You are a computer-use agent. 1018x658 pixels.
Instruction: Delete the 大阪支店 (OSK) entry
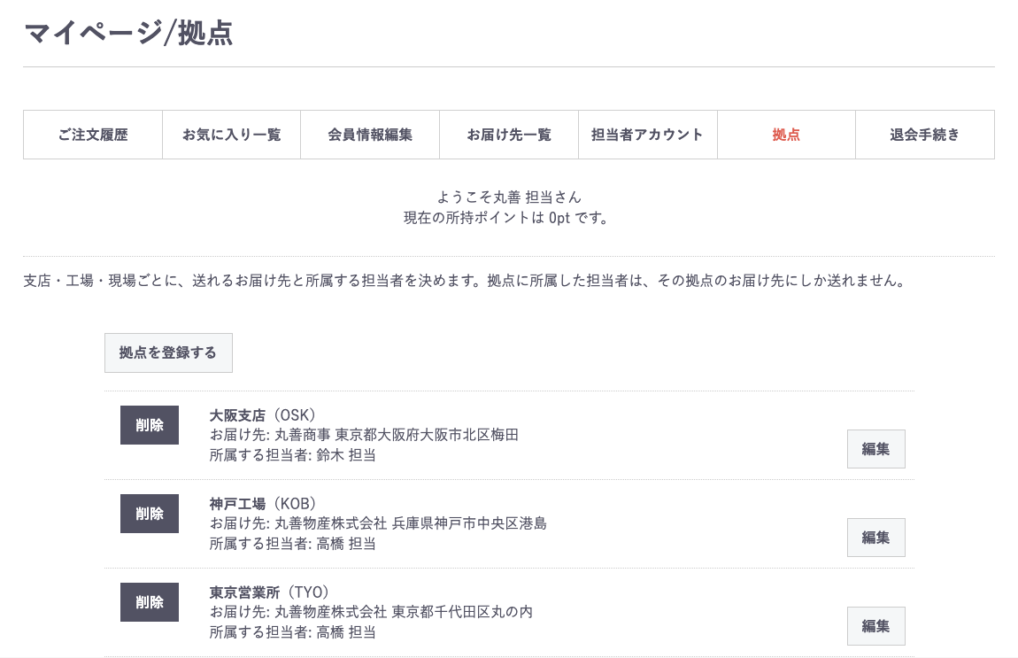tap(150, 425)
